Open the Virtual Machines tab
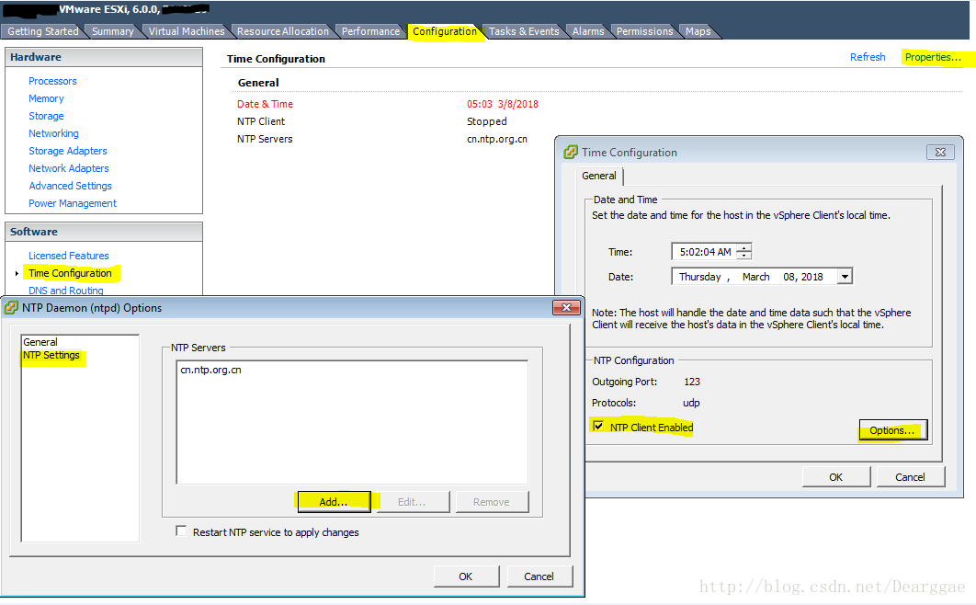Screen dimensions: 976x605 coord(187,31)
